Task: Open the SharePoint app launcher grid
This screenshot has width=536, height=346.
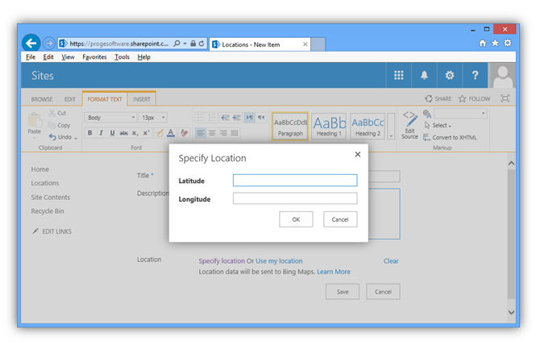Action: coord(398,75)
